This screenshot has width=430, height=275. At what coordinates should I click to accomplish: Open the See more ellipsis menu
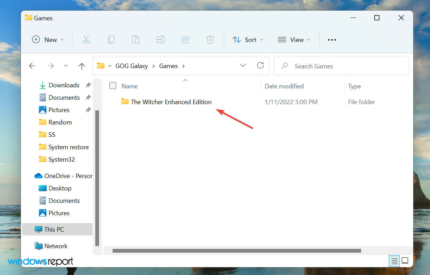point(332,40)
